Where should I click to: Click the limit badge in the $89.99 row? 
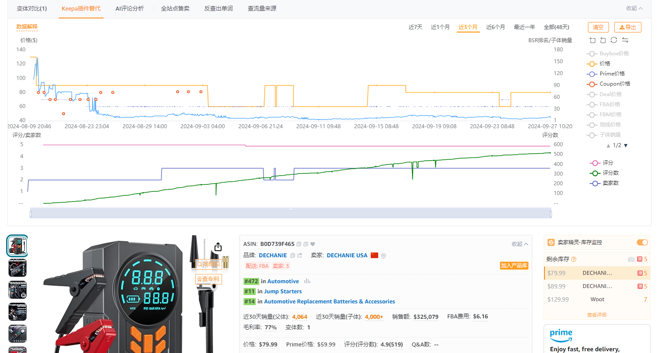[640, 286]
